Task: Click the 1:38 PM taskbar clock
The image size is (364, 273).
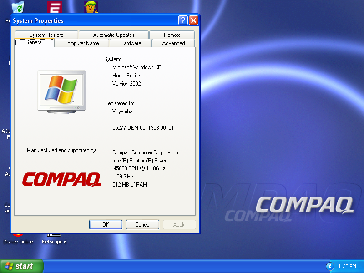Action: (x=347, y=266)
